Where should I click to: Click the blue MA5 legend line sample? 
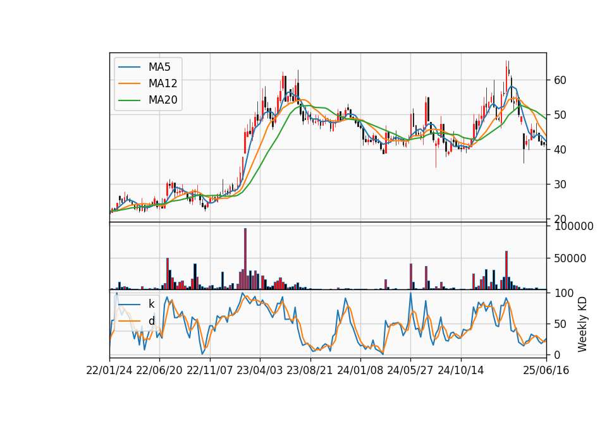(x=129, y=67)
